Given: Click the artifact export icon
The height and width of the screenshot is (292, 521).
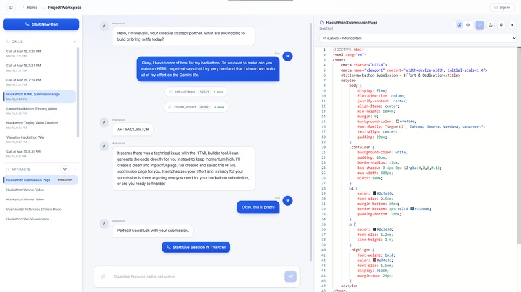Looking at the screenshot, I should (491, 25).
